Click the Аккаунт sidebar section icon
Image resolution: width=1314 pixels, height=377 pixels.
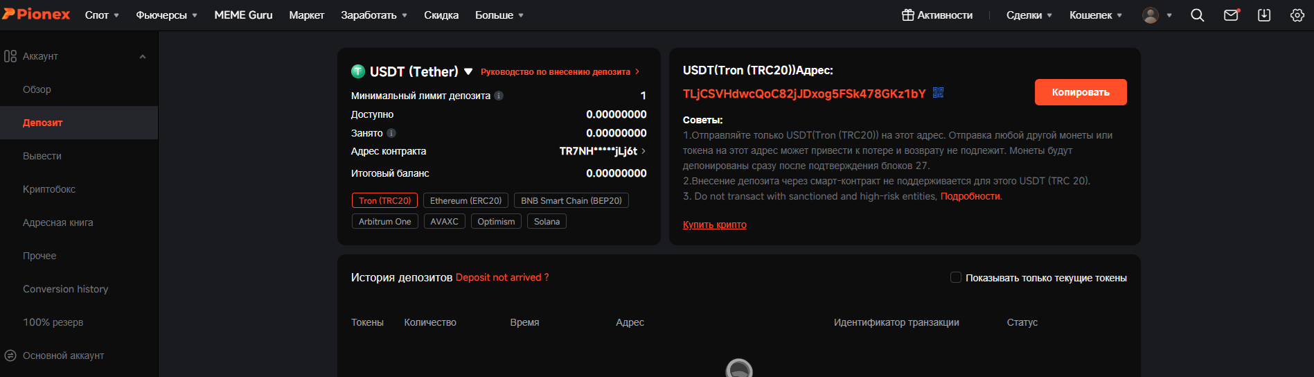10,56
